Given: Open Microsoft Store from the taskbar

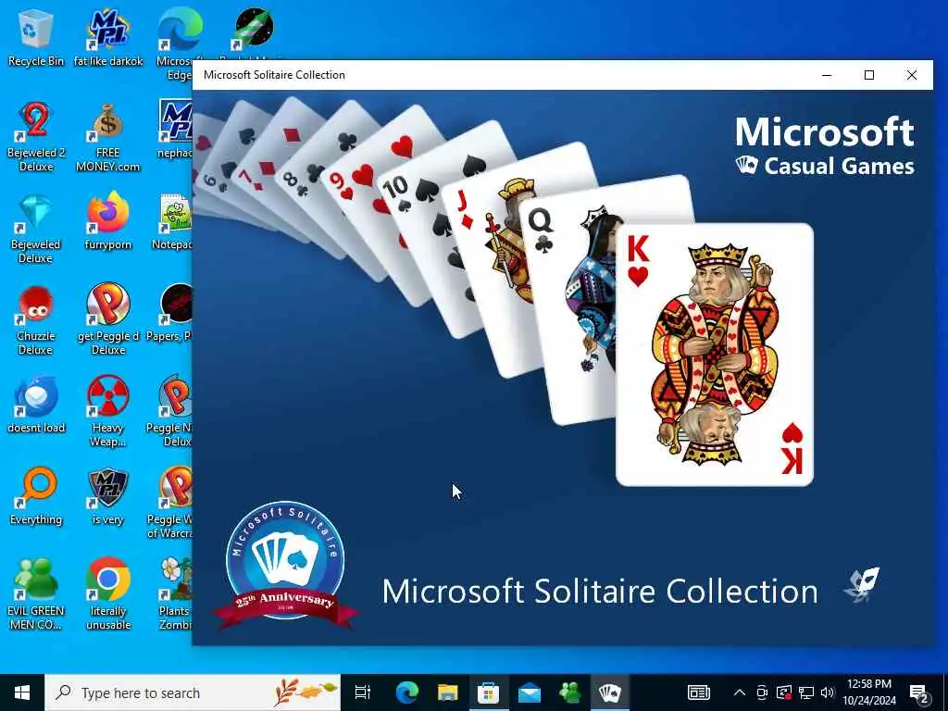Looking at the screenshot, I should 488,692.
